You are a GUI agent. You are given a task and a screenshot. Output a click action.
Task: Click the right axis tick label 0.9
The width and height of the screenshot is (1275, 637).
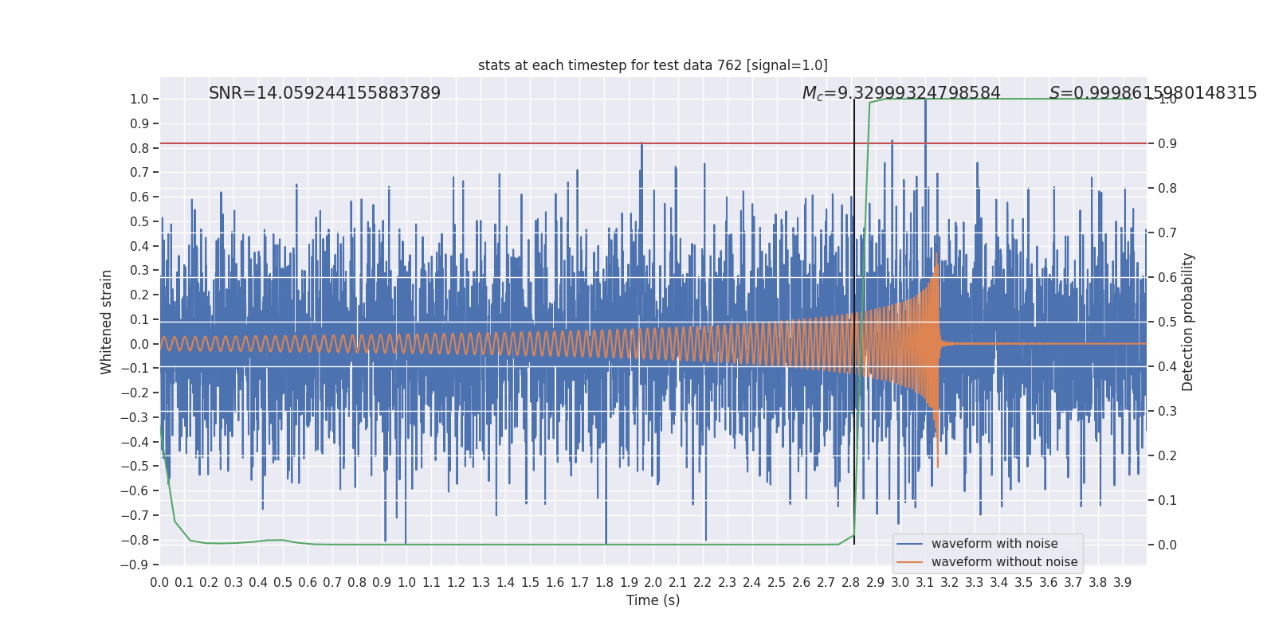tap(1167, 144)
